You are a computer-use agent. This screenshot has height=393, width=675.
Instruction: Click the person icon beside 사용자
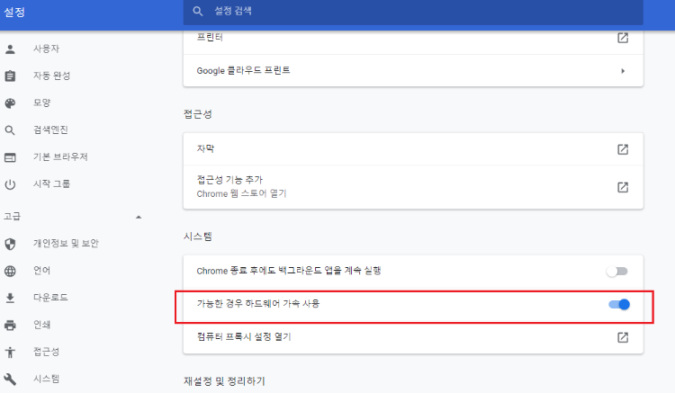click(11, 48)
